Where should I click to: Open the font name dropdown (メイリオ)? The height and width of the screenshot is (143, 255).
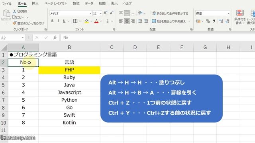[x=90, y=13]
